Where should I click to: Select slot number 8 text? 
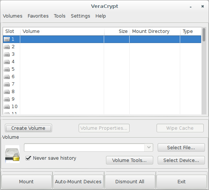tap(13, 92)
